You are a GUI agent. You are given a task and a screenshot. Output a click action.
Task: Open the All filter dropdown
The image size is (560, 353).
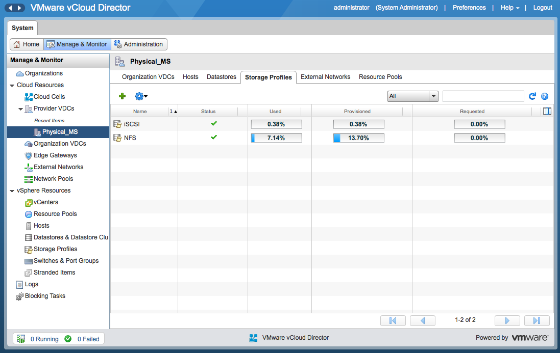pos(413,96)
